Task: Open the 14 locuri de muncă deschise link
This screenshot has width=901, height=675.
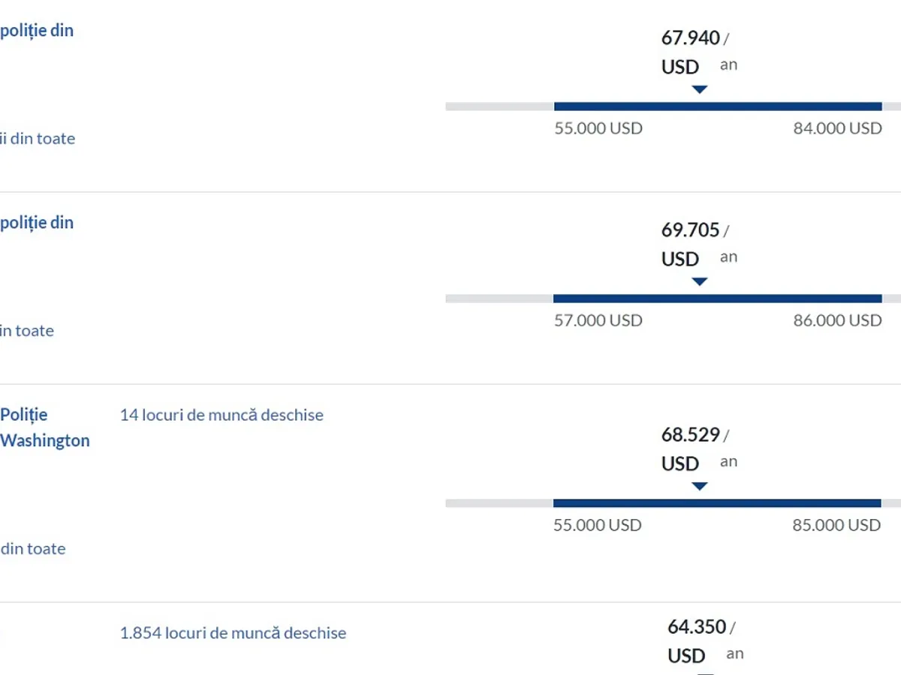Action: pyautogui.click(x=221, y=415)
